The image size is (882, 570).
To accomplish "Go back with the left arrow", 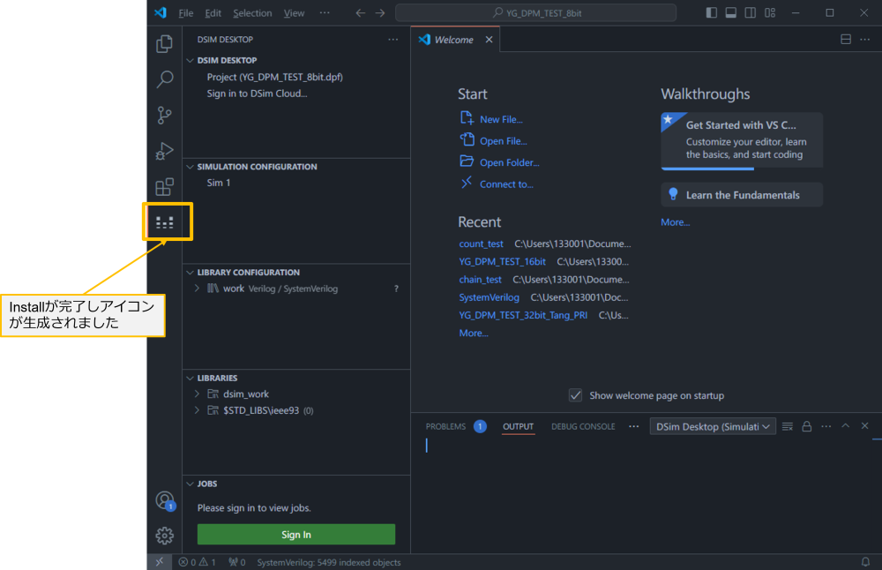I will pyautogui.click(x=361, y=13).
